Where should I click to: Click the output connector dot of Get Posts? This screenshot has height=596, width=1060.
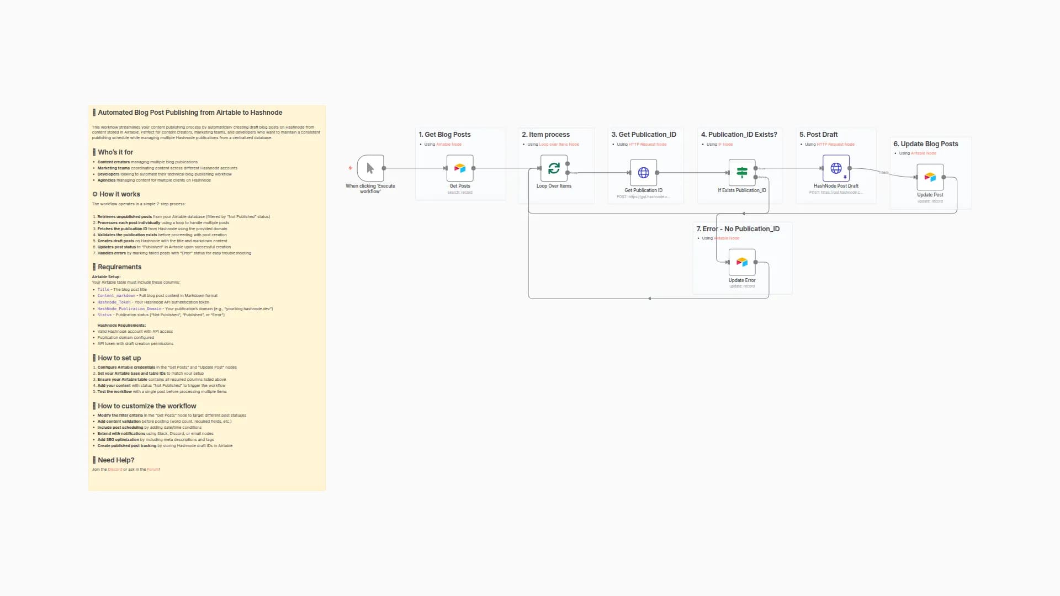pos(474,169)
